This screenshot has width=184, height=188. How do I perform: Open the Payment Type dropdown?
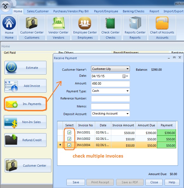127,91
